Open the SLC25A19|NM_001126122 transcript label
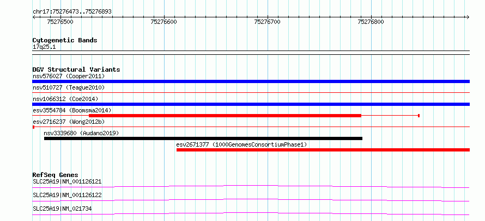The width and height of the screenshot is (485, 221). tap(67, 195)
